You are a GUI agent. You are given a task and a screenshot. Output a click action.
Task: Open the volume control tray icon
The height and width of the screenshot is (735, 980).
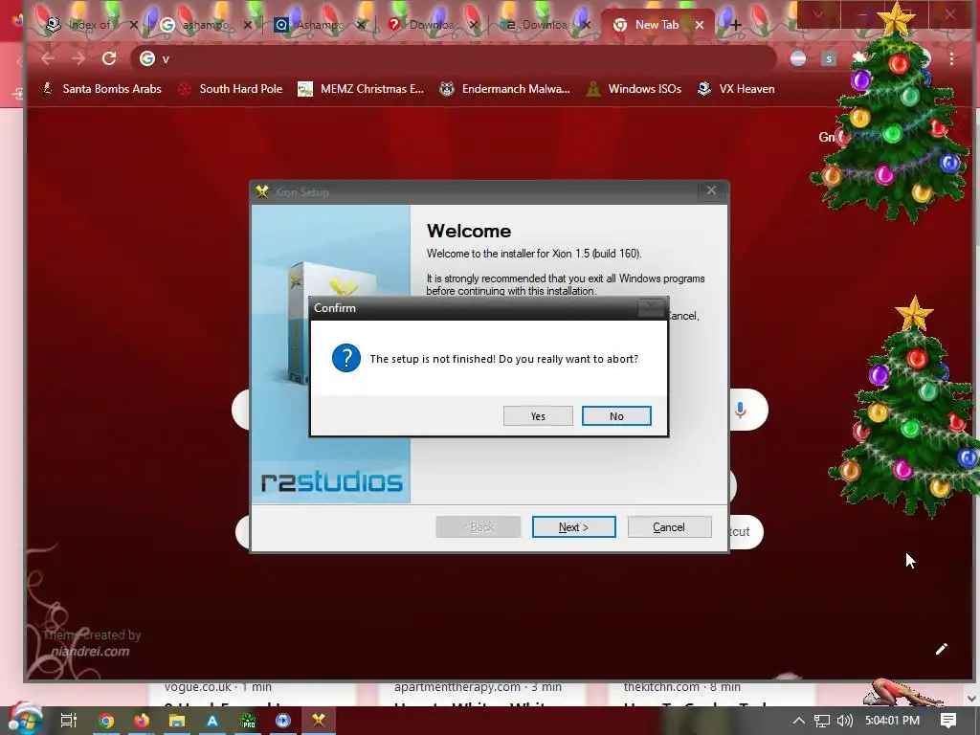845,721
